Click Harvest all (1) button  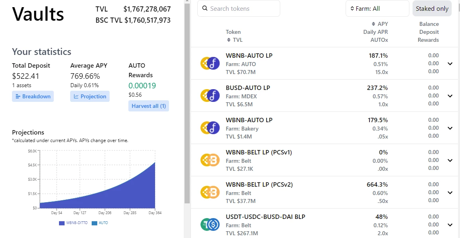[148, 106]
